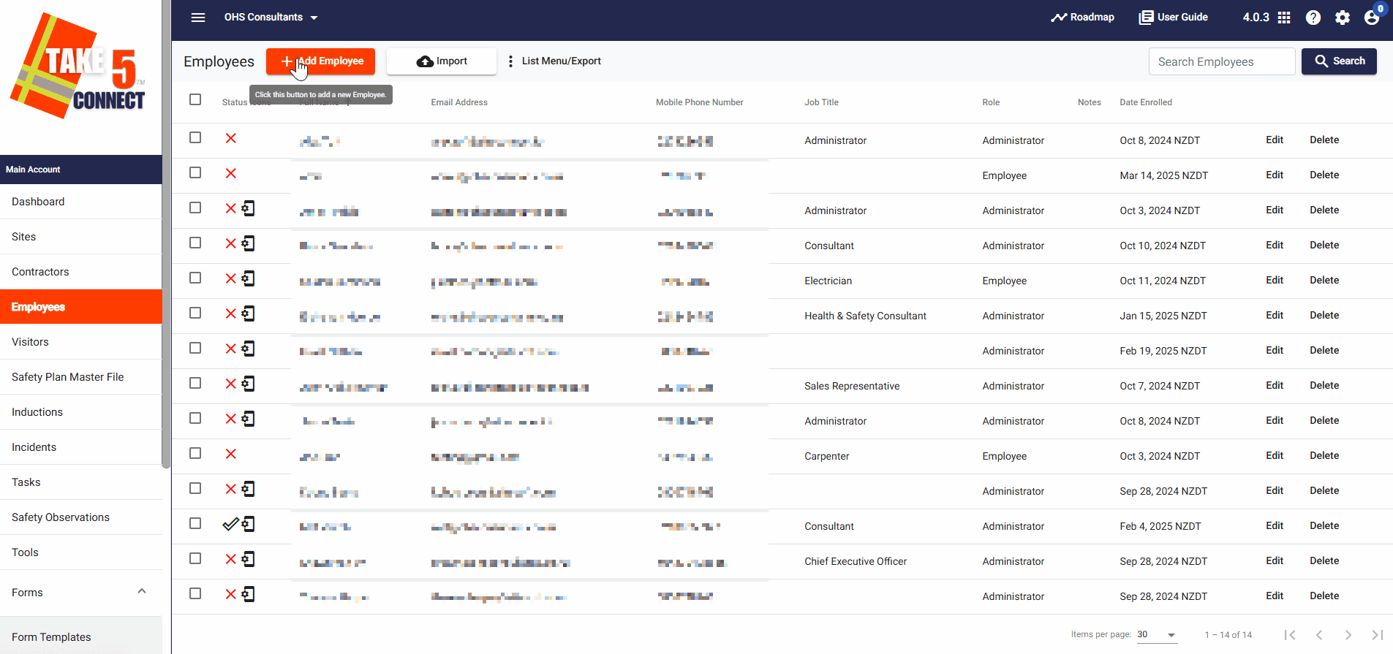Click the sidebar vertical scrollbar
Image resolution: width=1393 pixels, height=654 pixels.
pyautogui.click(x=166, y=234)
